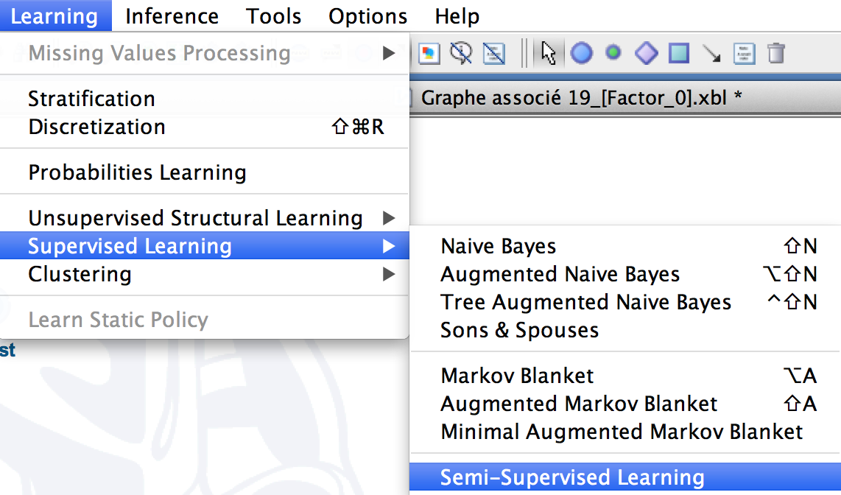Click the crossed-out speech bubble comment icon
Image resolution: width=841 pixels, height=495 pixels.
(x=461, y=54)
